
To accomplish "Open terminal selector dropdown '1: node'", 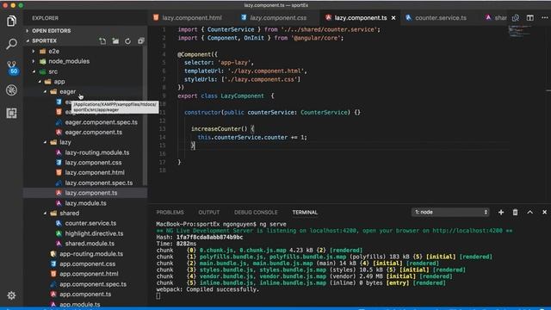I will 450,213.
